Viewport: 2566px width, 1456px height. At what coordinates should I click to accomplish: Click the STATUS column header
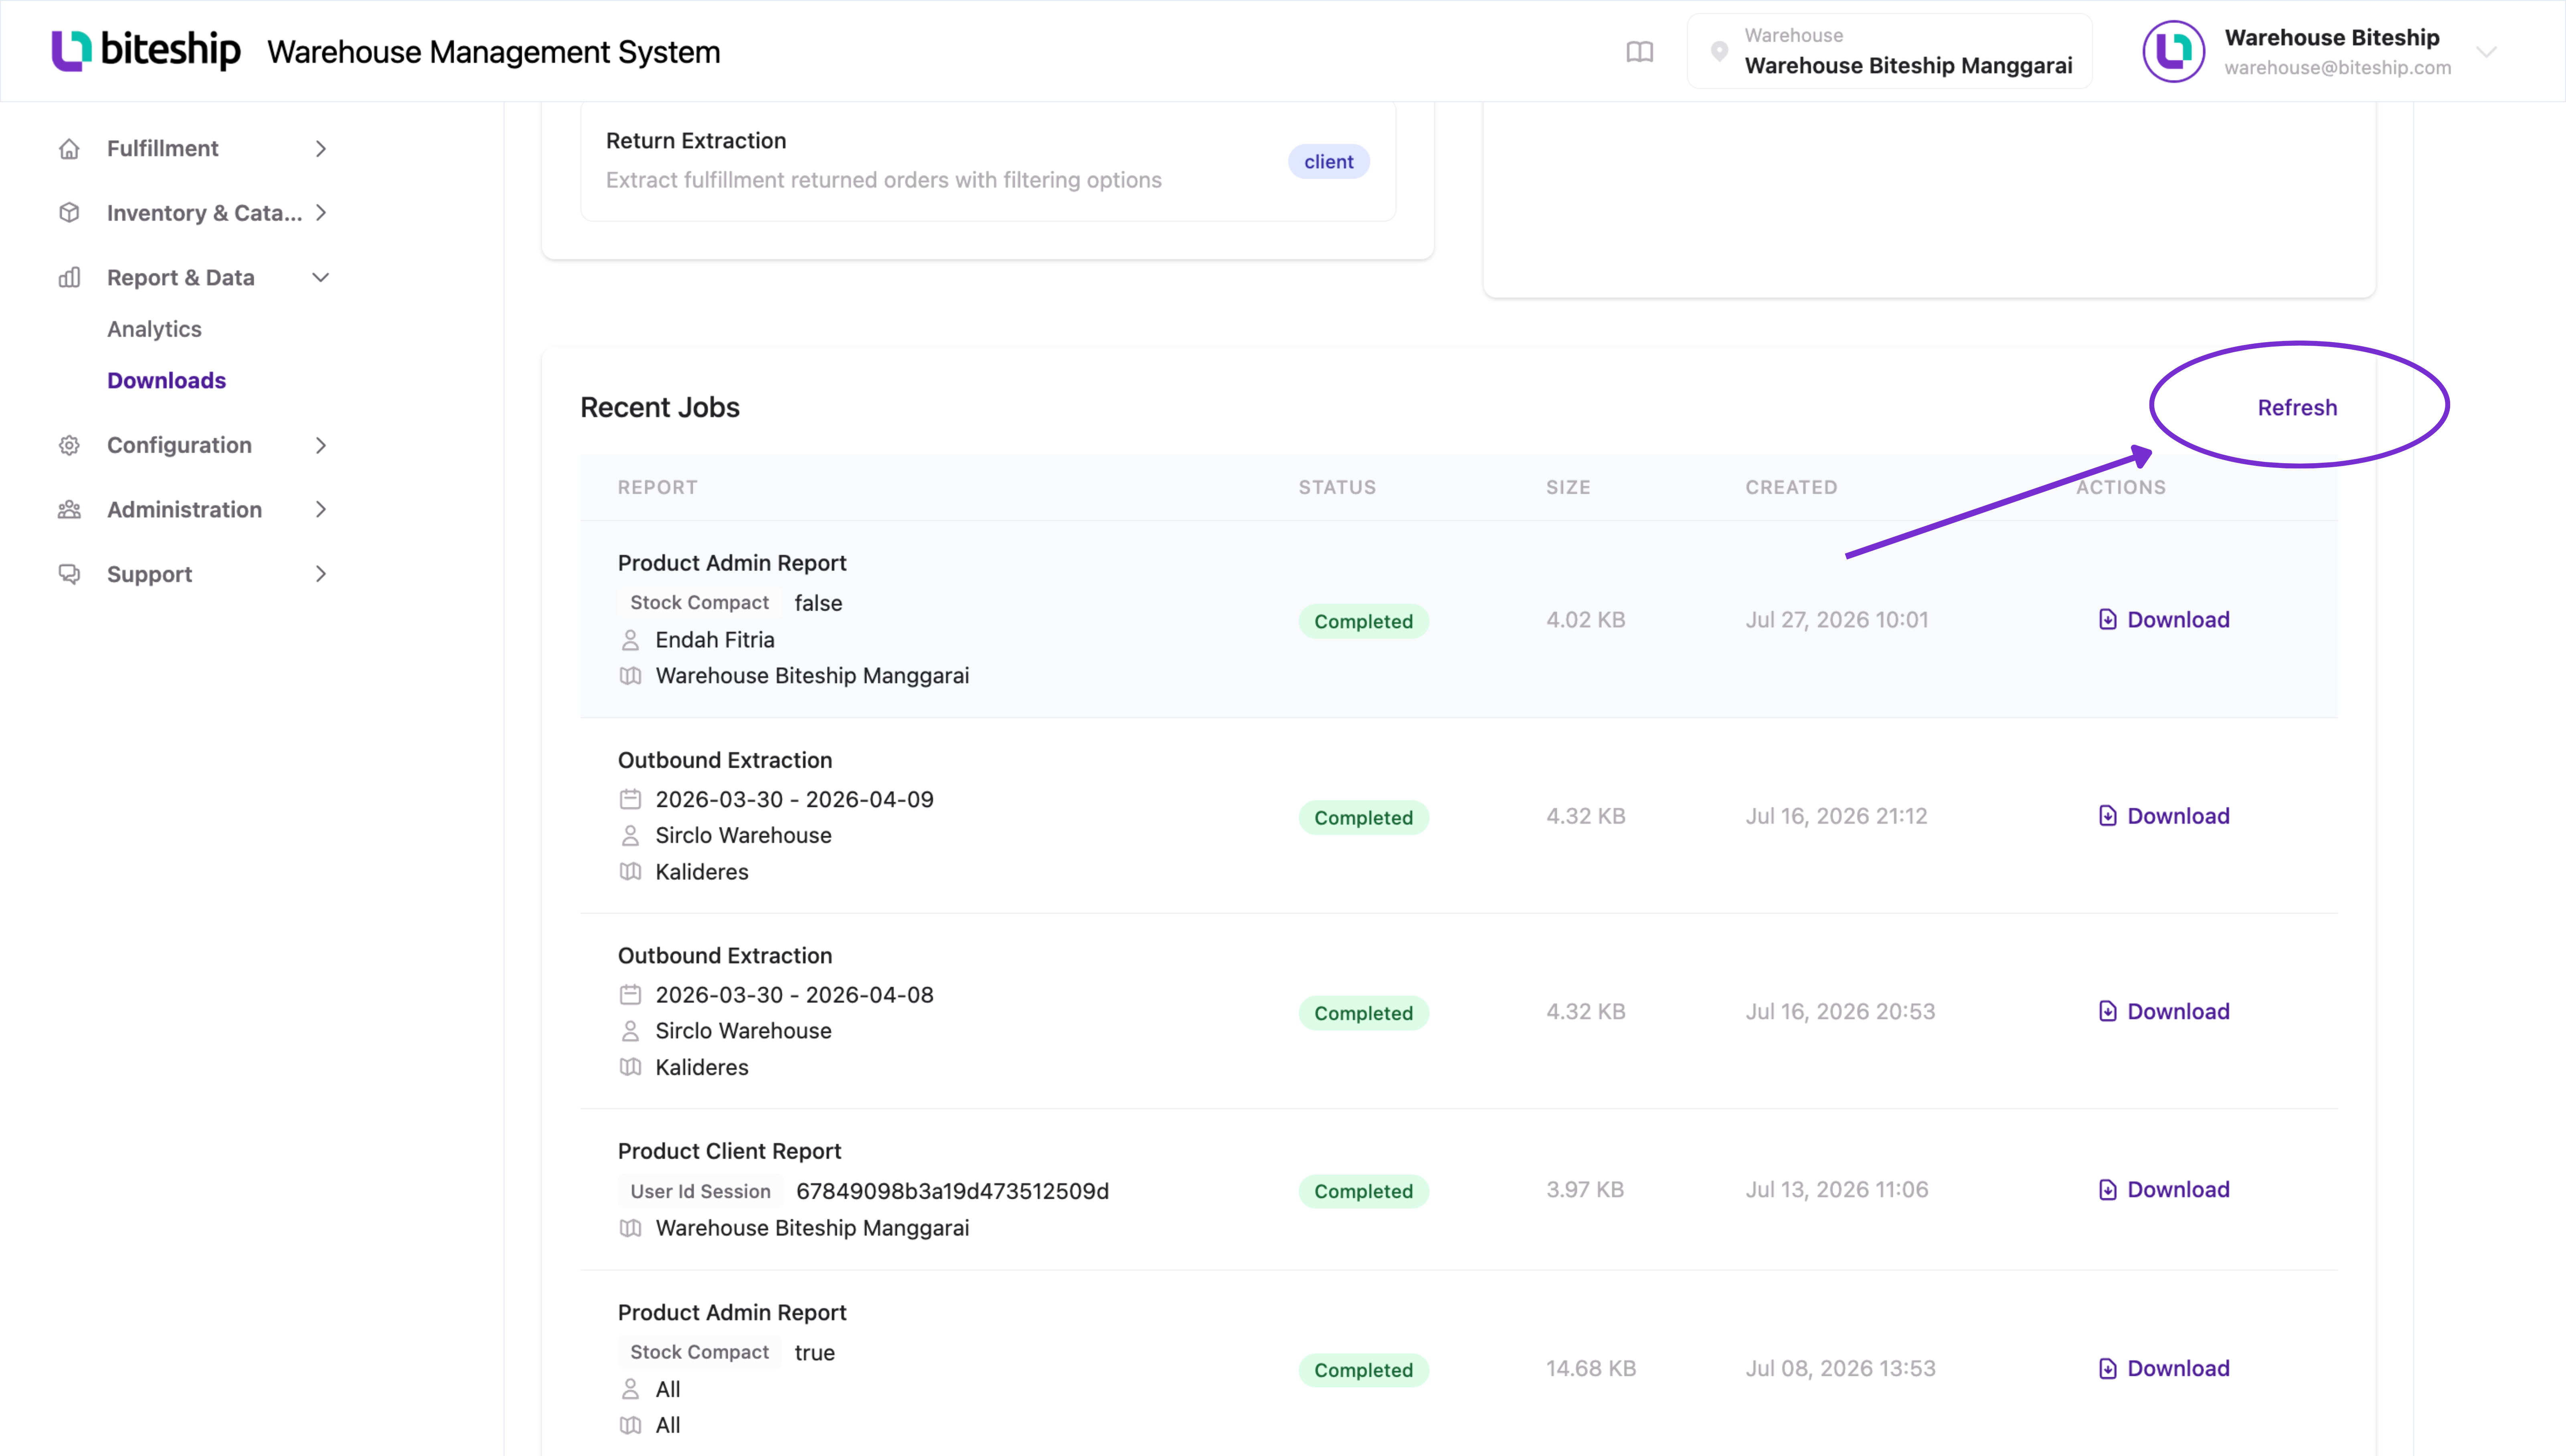(1338, 488)
